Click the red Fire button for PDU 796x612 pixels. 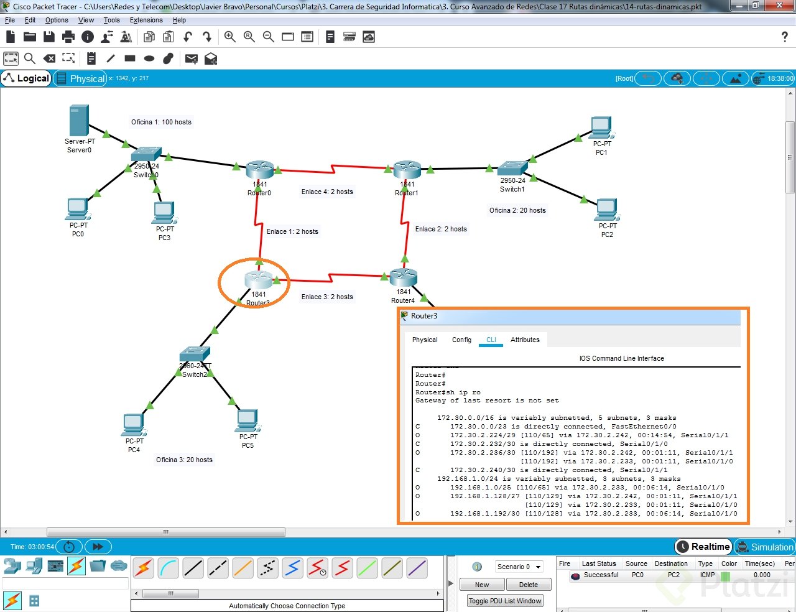(x=575, y=576)
